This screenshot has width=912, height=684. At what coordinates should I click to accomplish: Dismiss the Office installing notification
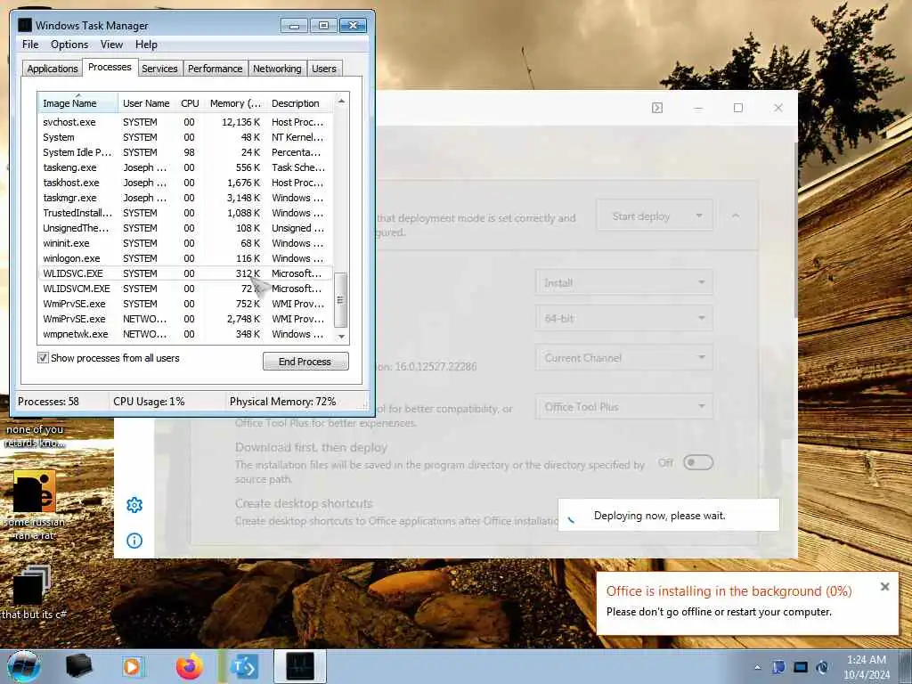[x=884, y=587]
